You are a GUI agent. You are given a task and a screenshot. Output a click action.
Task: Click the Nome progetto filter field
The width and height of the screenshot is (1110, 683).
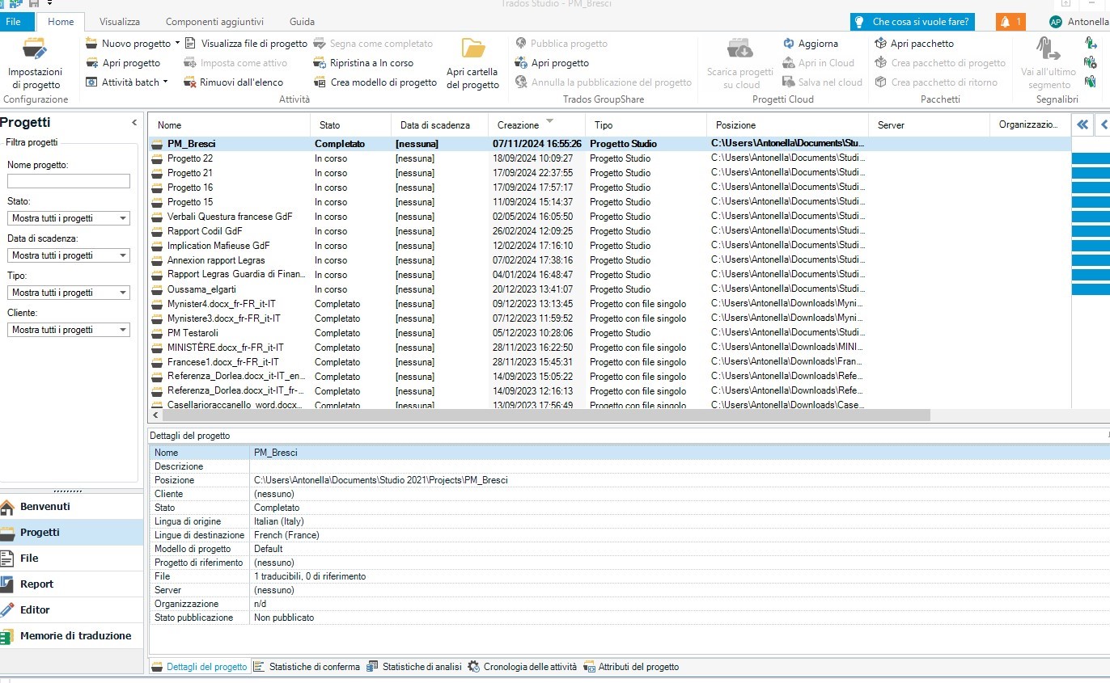point(69,181)
